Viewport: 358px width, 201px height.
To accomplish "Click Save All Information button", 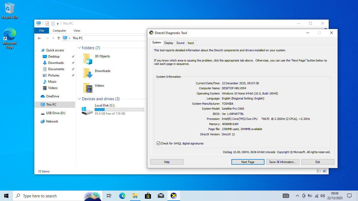I will pos(283,162).
